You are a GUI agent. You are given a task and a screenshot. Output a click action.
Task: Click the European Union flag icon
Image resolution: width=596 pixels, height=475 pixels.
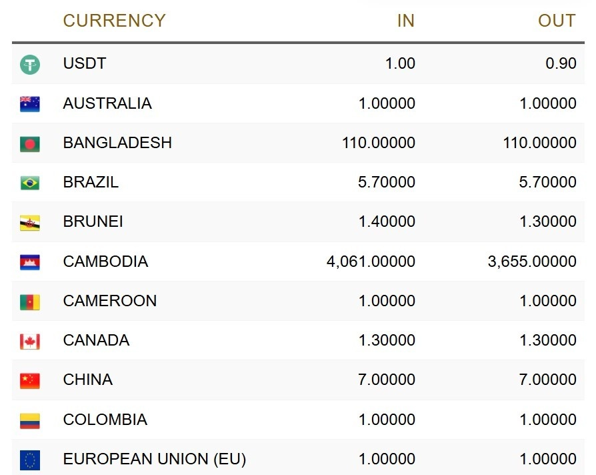pyautogui.click(x=30, y=460)
